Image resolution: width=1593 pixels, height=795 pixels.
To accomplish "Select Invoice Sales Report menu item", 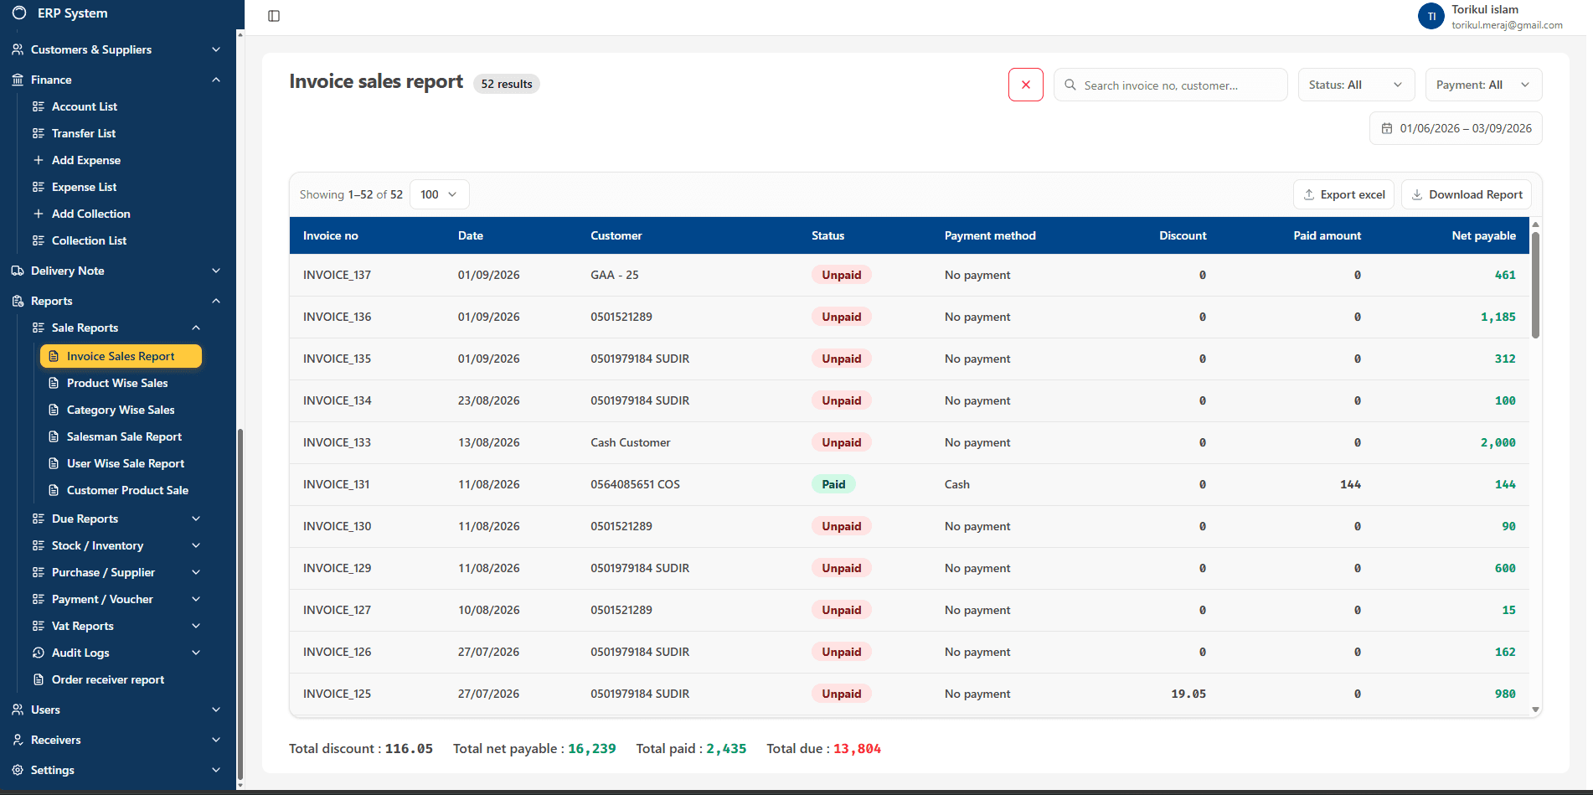I will click(x=121, y=356).
